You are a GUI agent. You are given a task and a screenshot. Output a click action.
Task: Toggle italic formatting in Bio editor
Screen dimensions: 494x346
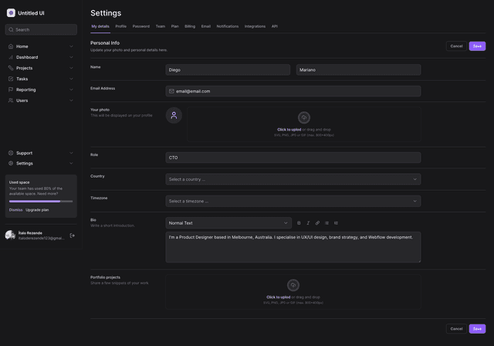[x=308, y=223]
